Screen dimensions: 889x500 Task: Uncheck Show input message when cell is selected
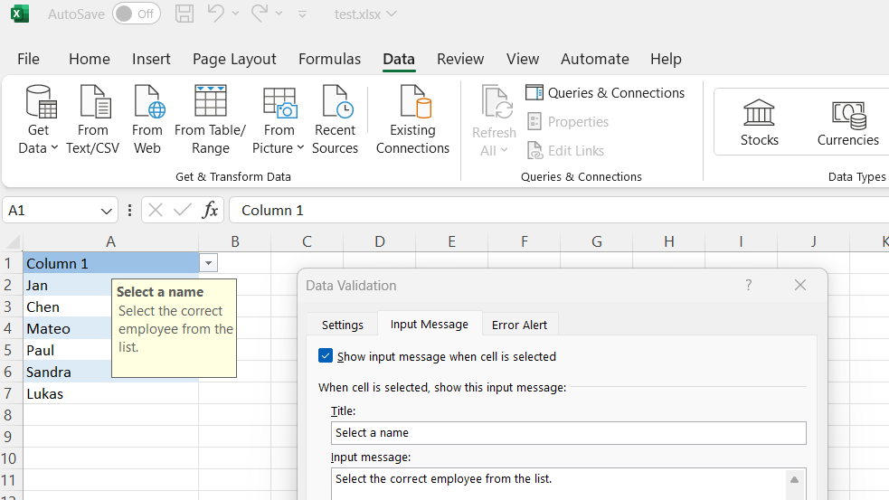click(x=326, y=356)
